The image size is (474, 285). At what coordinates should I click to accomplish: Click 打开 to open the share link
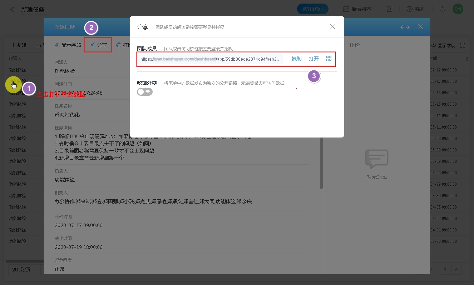click(314, 59)
